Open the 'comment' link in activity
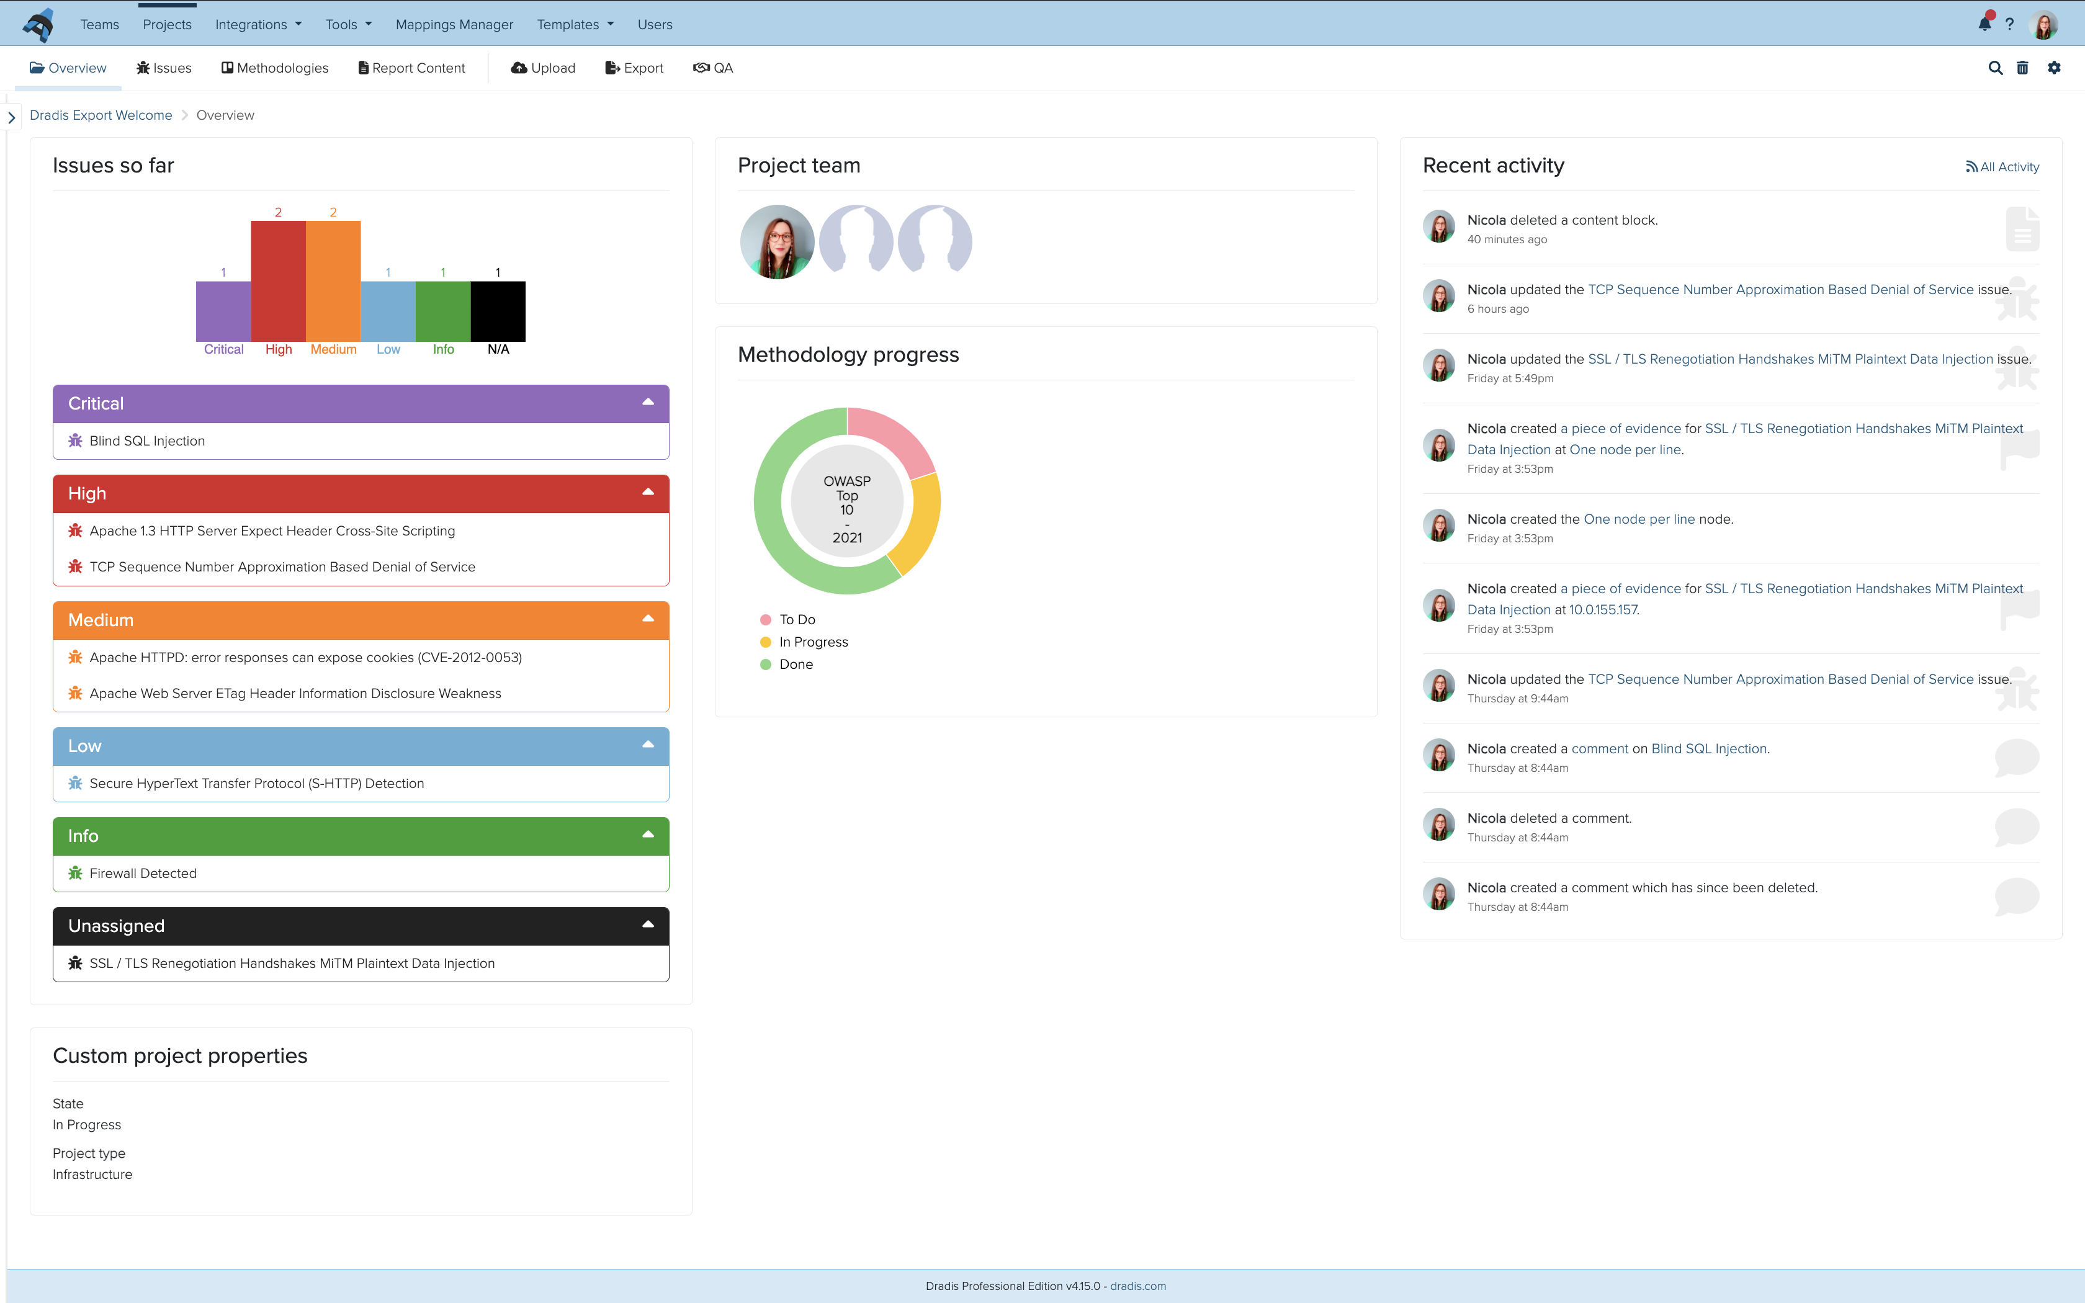Image resolution: width=2085 pixels, height=1303 pixels. 1600,749
